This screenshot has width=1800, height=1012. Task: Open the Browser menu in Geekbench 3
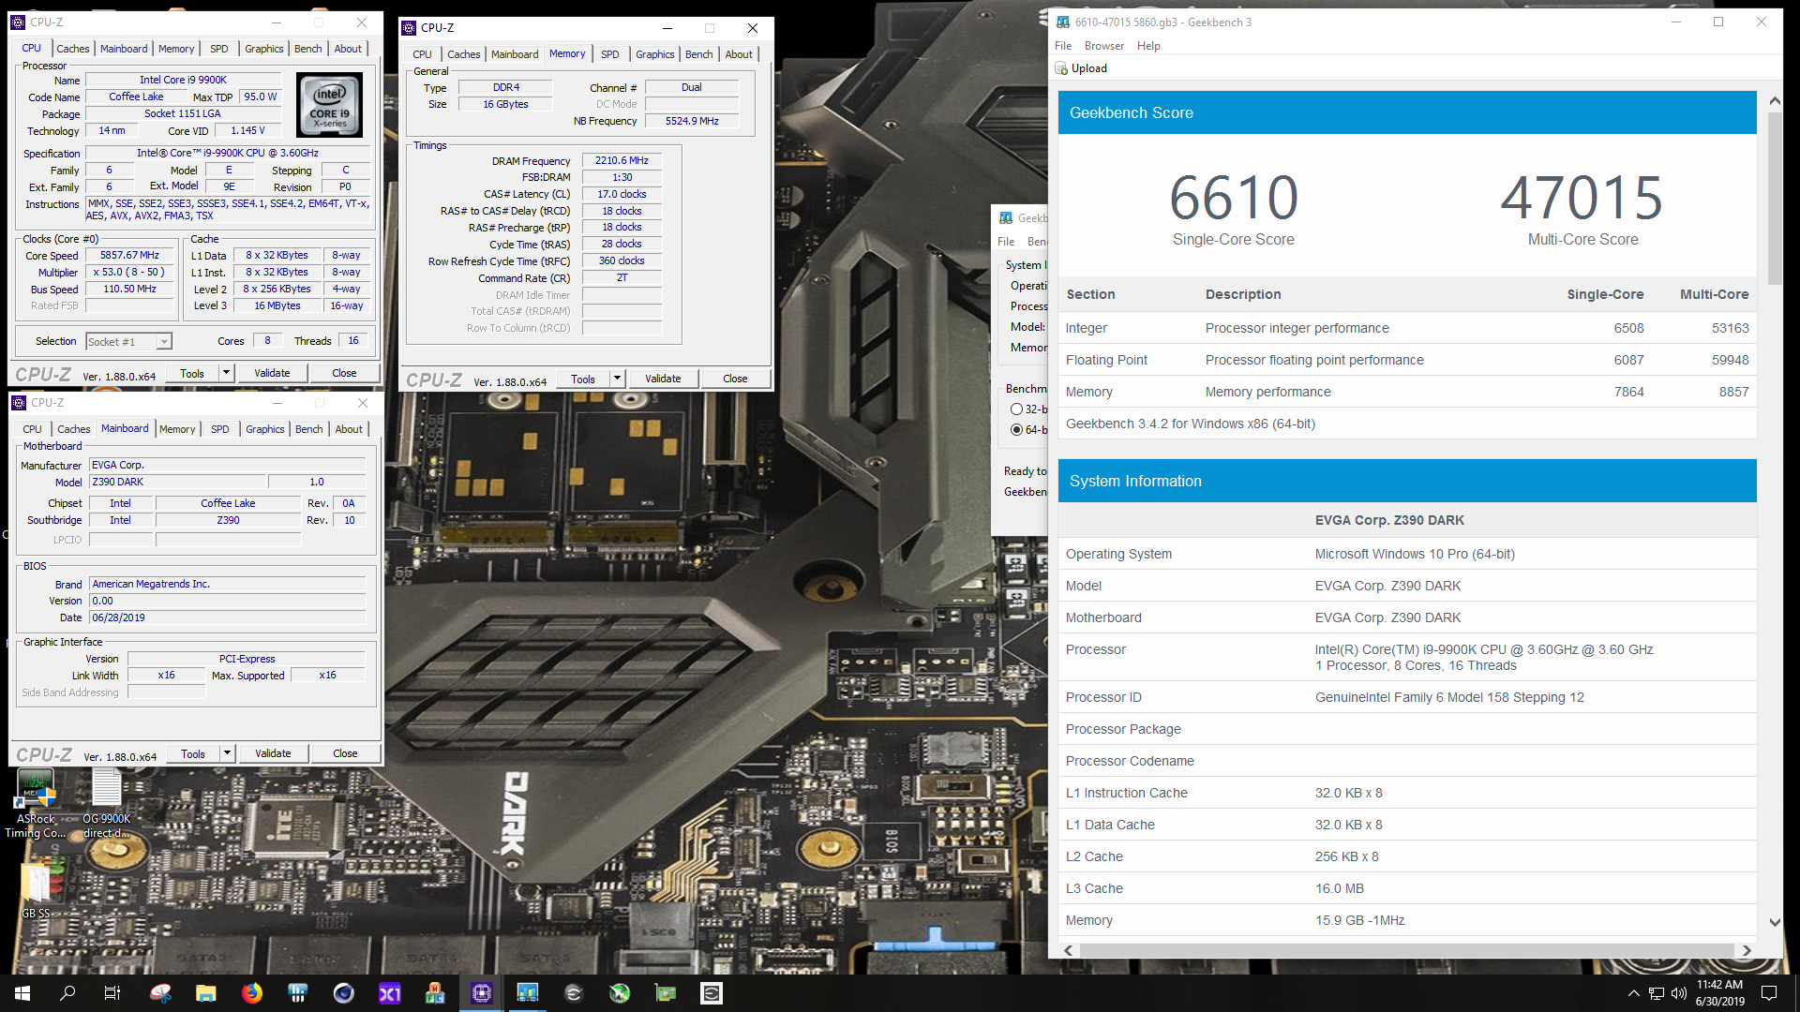tap(1104, 46)
